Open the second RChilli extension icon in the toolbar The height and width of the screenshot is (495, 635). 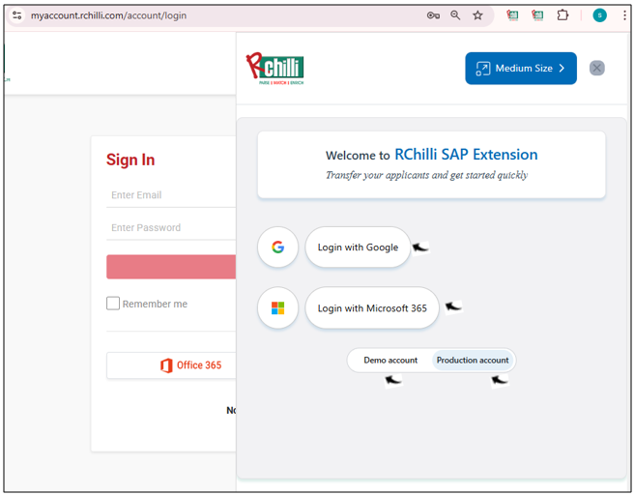537,15
